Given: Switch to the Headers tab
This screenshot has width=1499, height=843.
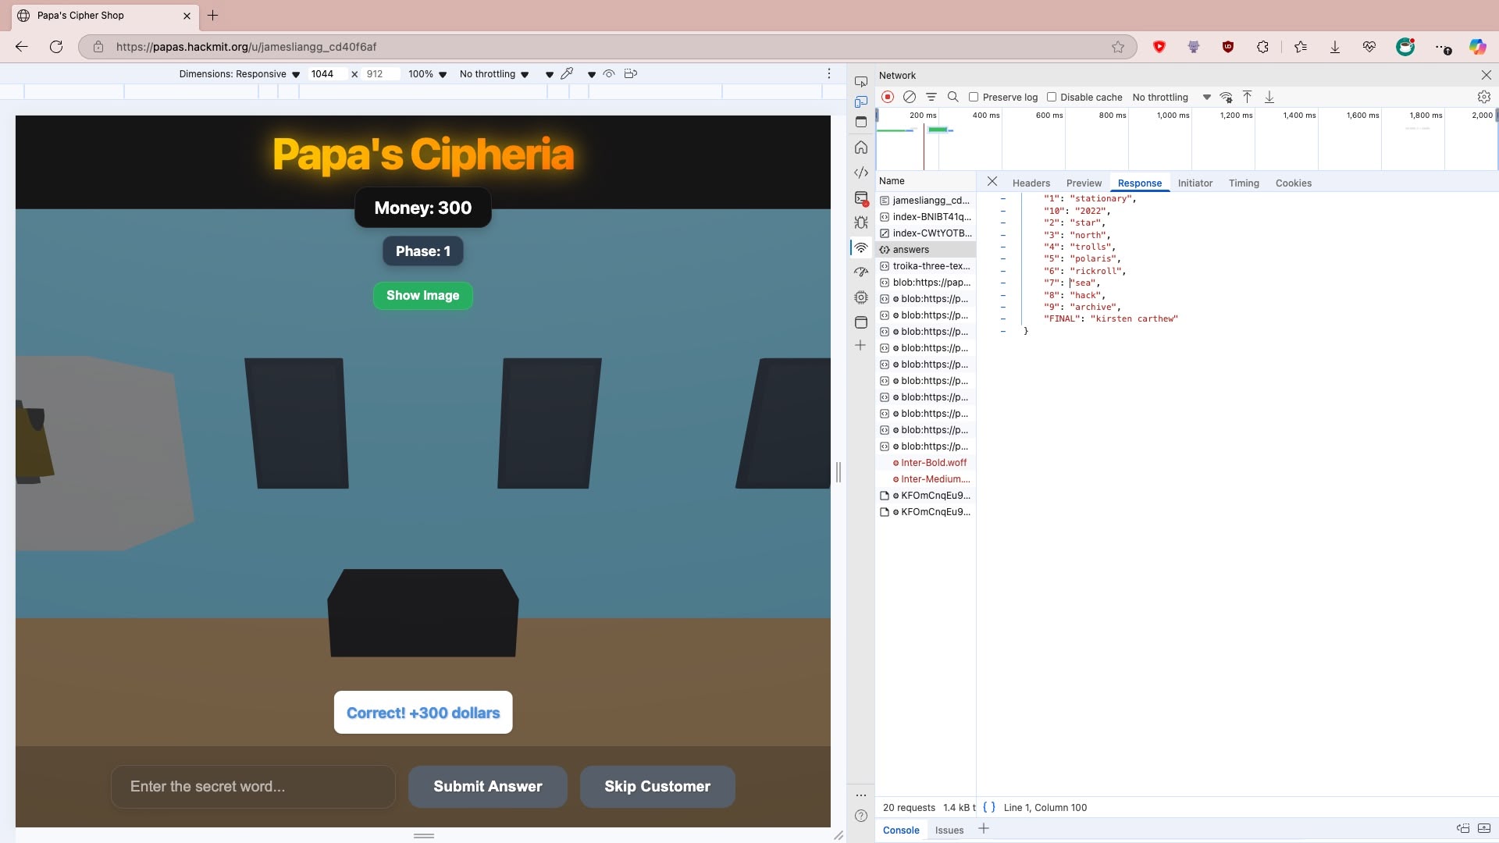Looking at the screenshot, I should coord(1031,183).
